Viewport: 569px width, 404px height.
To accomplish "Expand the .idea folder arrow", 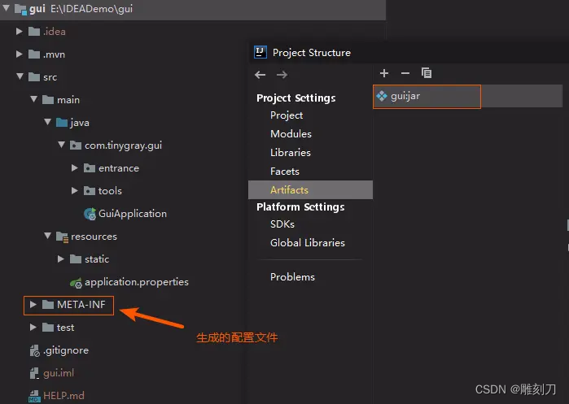I will point(20,32).
